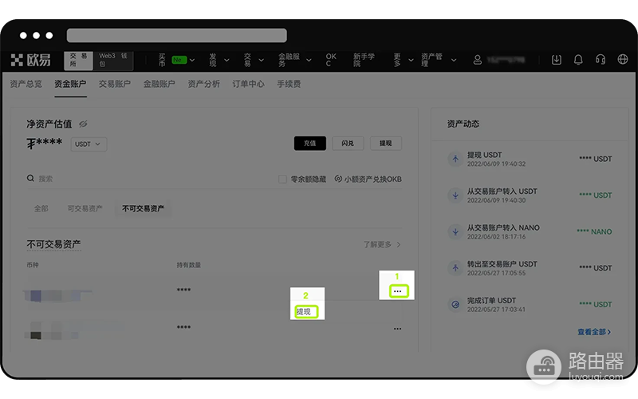Click the blurred account name in header
The image size is (638, 399).
(x=506, y=60)
